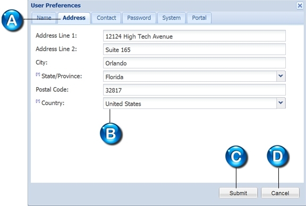Focus the Postal Code field
This screenshot has height=206, width=306.
click(194, 90)
